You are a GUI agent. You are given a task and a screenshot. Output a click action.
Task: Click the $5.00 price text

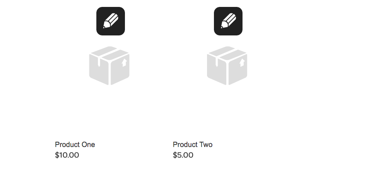(183, 155)
